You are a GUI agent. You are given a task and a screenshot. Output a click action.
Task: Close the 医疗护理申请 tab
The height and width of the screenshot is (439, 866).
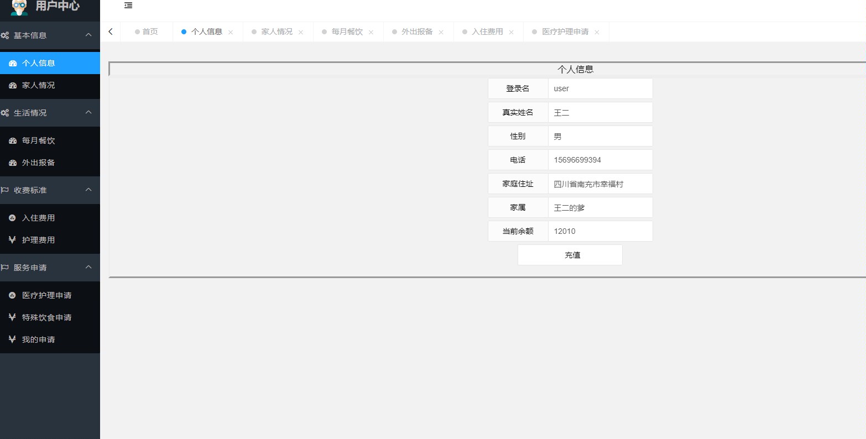point(597,32)
